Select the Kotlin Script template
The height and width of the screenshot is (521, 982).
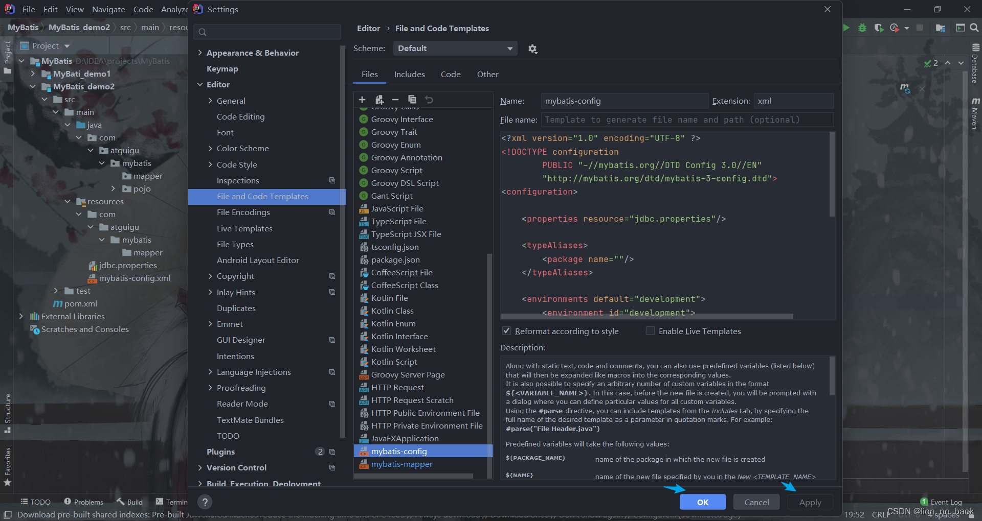click(x=394, y=362)
